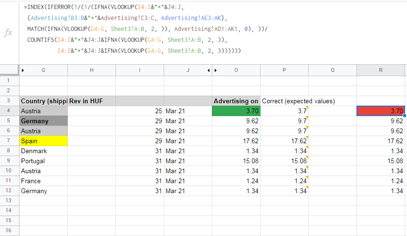Expand hidden columns left of column G
The width and height of the screenshot is (407, 236).
coord(23,70)
